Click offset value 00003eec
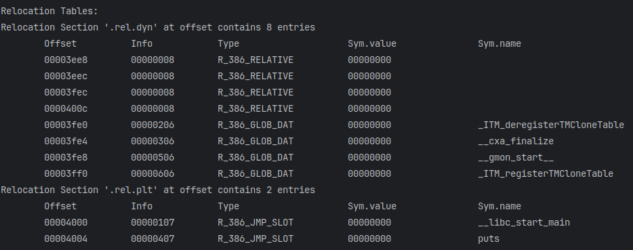The width and height of the screenshot is (633, 250). (x=66, y=77)
